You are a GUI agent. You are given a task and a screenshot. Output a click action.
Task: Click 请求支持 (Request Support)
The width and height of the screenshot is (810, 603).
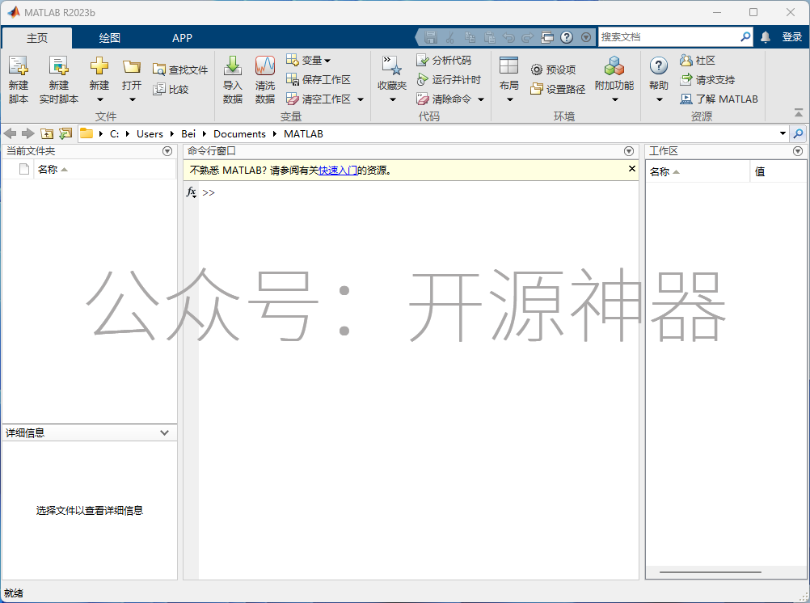click(x=707, y=79)
